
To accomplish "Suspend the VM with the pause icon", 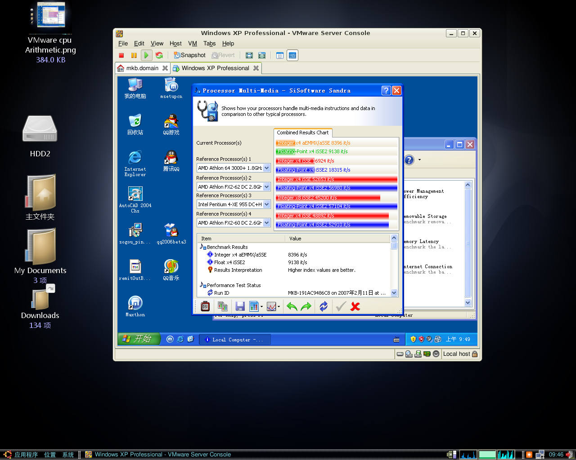I will (134, 55).
